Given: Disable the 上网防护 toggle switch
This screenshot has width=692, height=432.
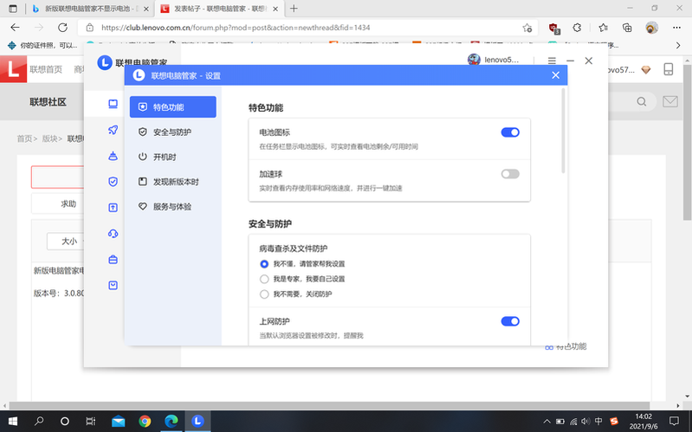Looking at the screenshot, I should (x=510, y=321).
